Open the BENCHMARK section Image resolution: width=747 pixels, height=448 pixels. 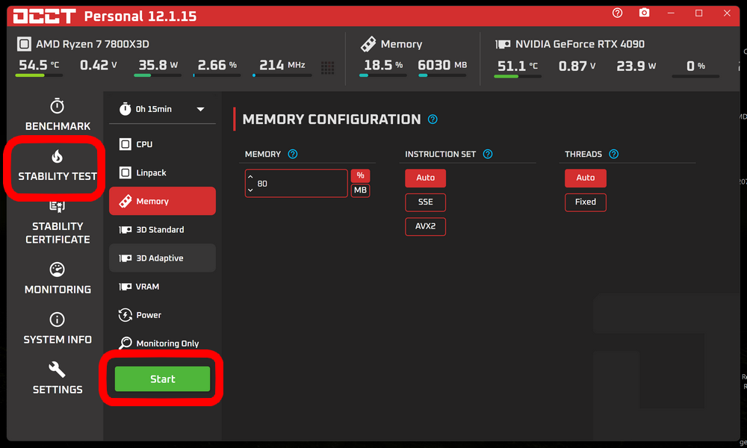tap(58, 115)
